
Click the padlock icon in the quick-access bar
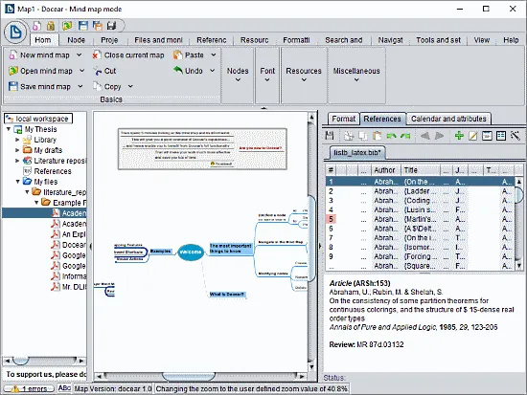pyautogui.click(x=51, y=26)
